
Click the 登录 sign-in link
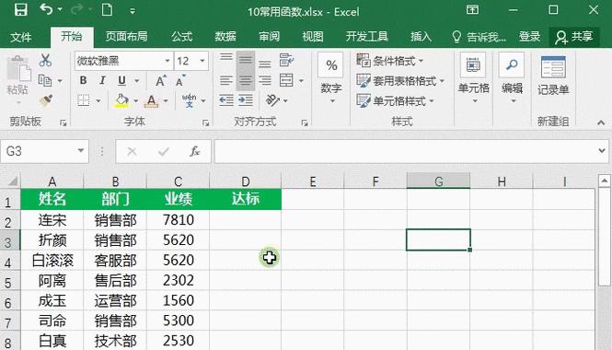coord(529,37)
